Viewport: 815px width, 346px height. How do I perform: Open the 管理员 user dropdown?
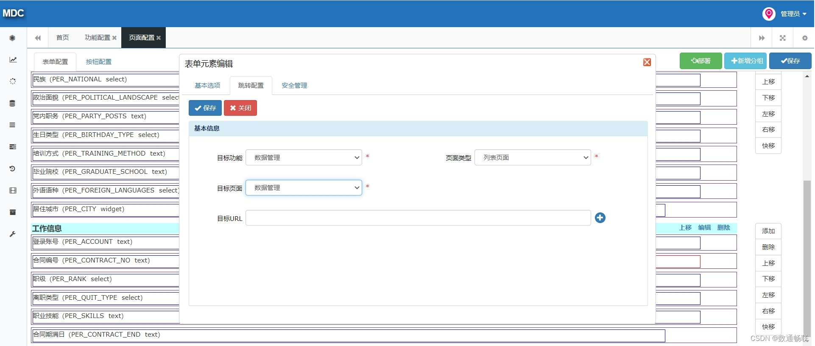pyautogui.click(x=793, y=14)
